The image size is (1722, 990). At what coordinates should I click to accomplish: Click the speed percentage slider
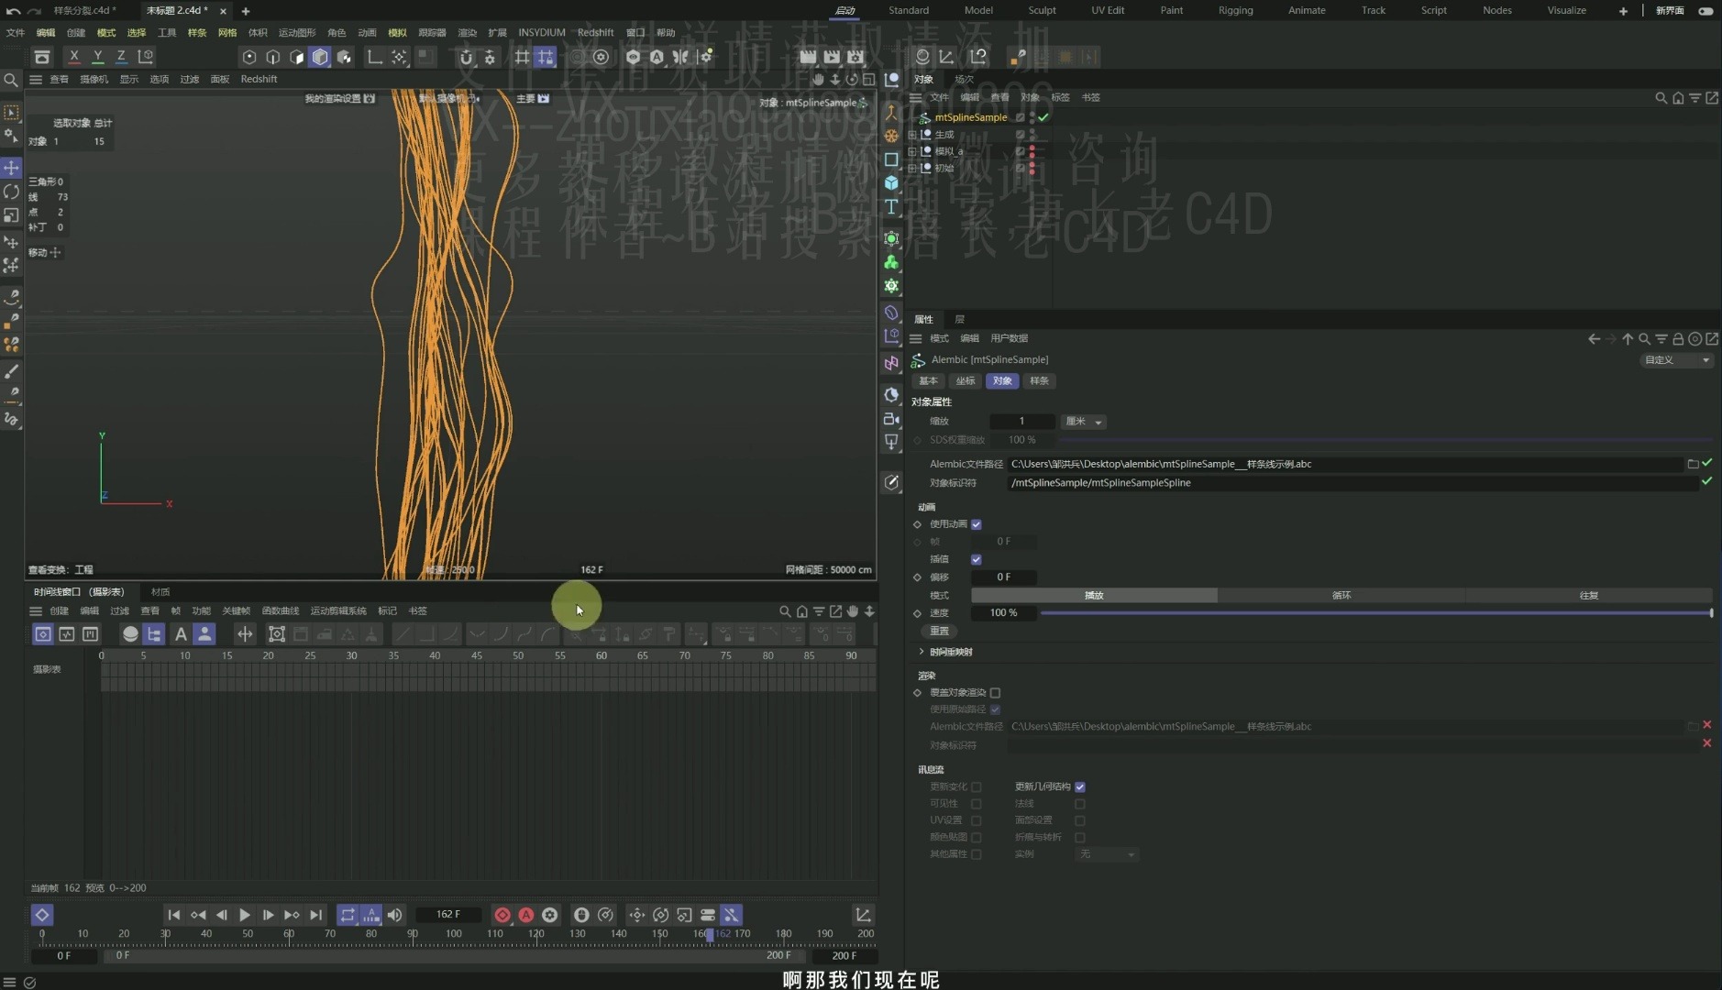point(1375,612)
